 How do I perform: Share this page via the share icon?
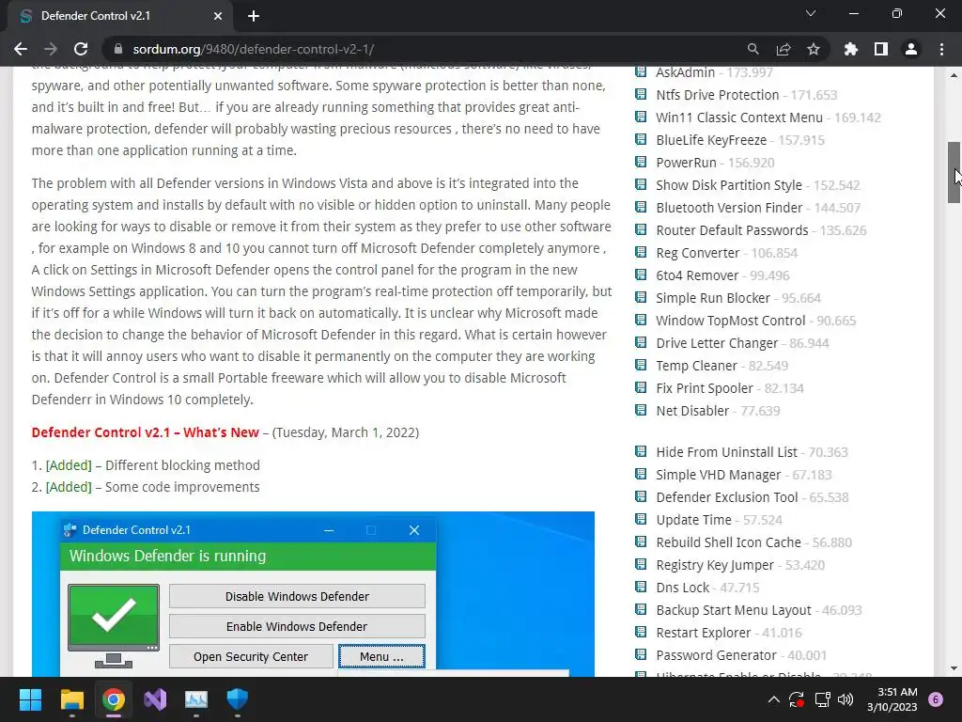click(x=784, y=49)
